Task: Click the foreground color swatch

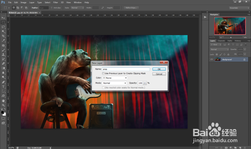Action: [3, 112]
